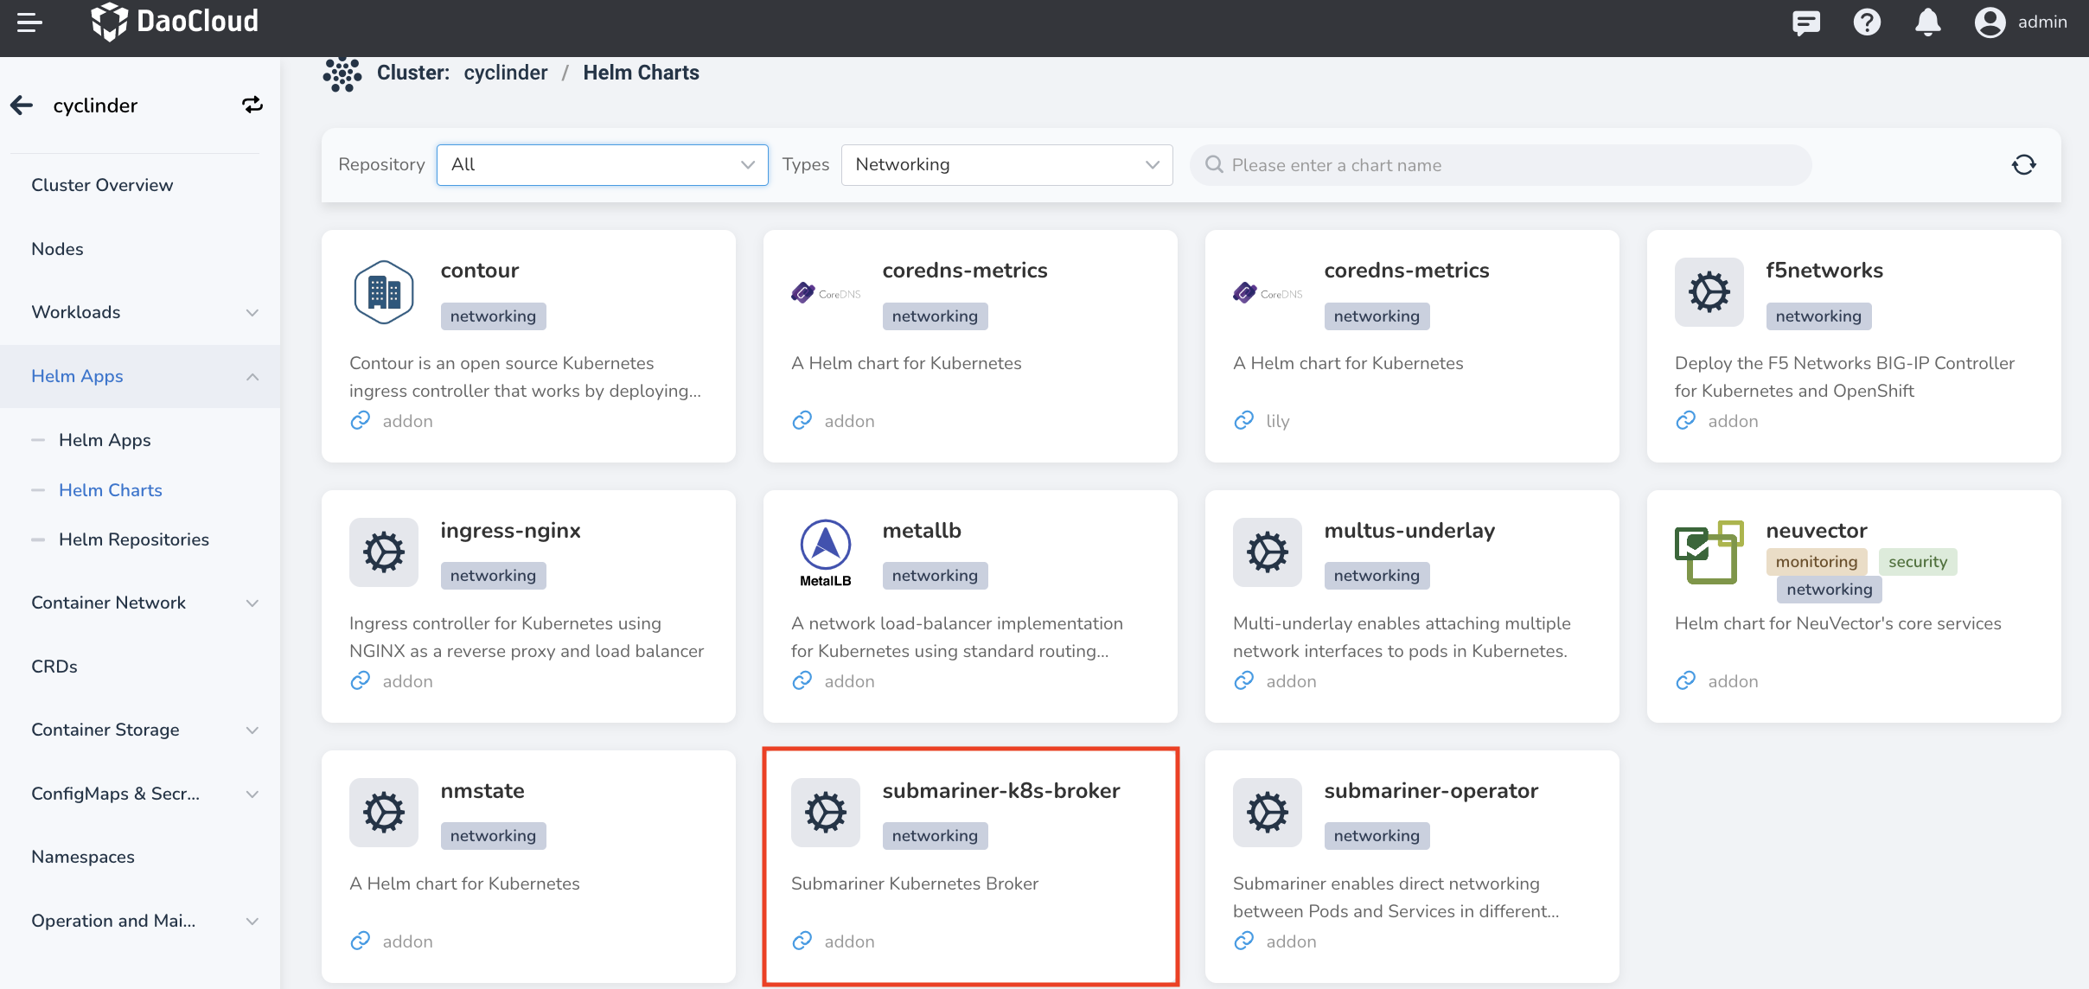Viewport: 2089px width, 989px height.
Task: Open the hamburger menu icon
Action: tap(29, 22)
